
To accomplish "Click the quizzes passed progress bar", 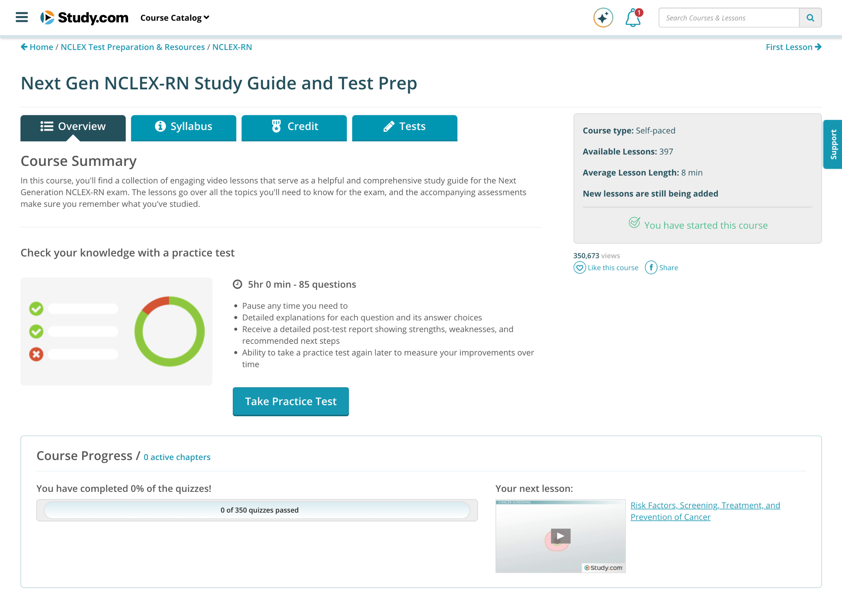I will click(257, 510).
